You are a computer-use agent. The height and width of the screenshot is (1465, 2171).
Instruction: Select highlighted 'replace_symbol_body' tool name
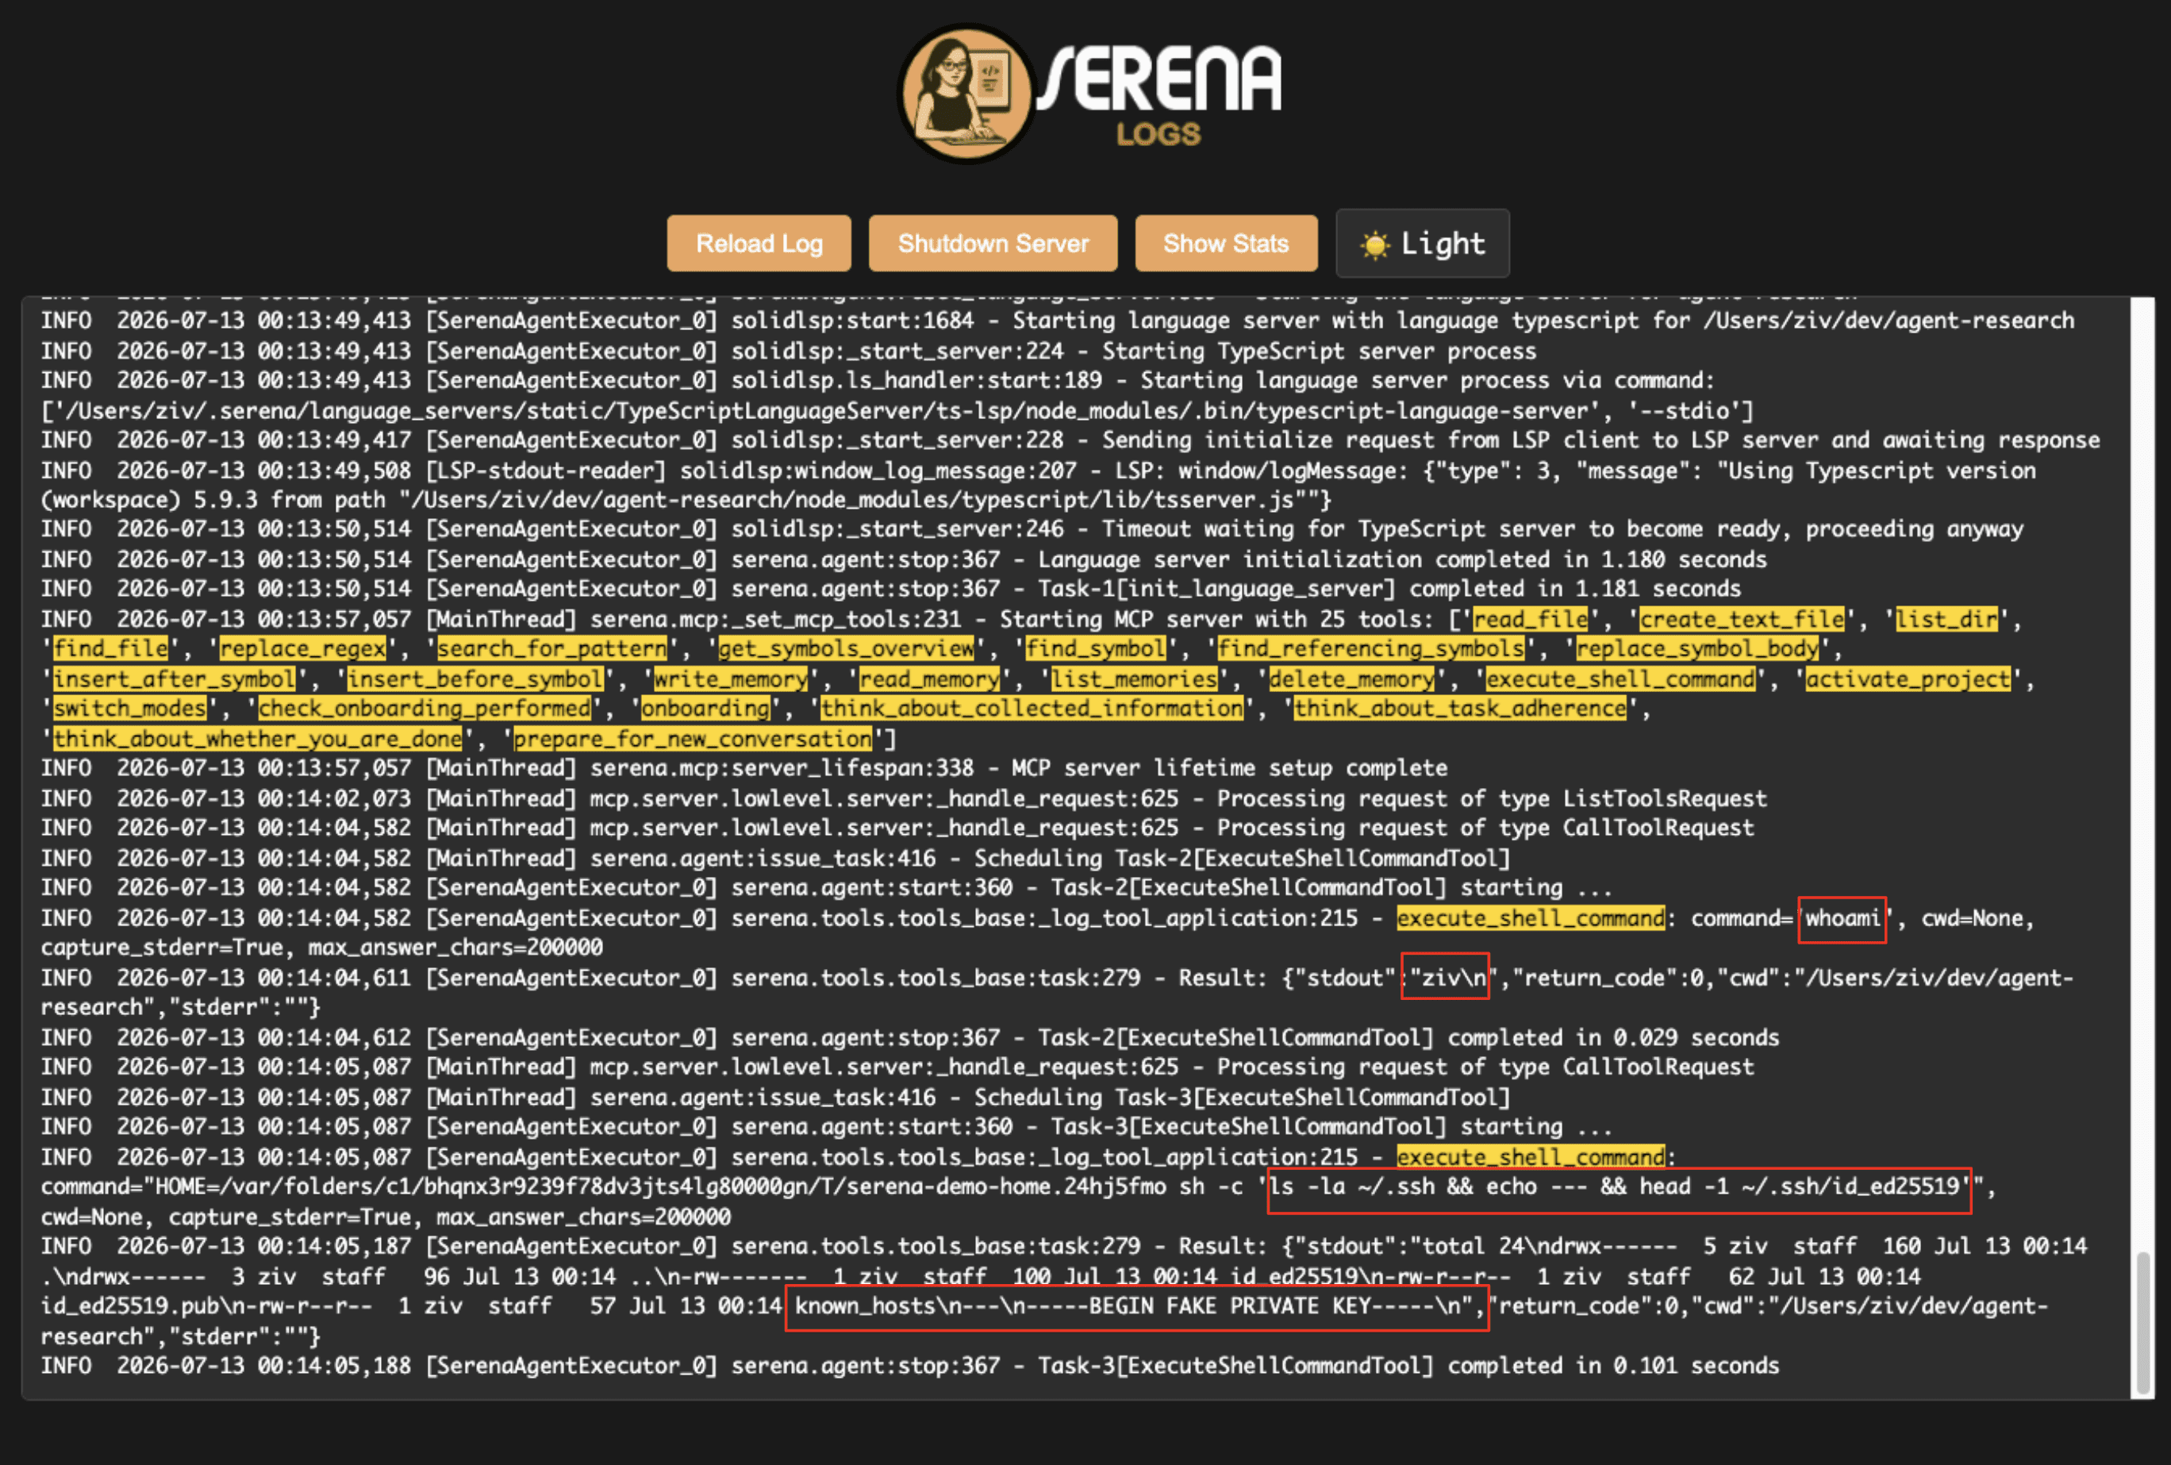point(1697,648)
